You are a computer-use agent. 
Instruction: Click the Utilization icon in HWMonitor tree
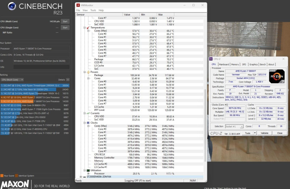[x=88, y=170]
